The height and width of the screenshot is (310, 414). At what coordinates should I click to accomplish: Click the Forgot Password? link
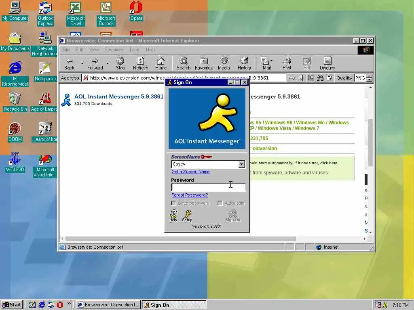coord(190,195)
